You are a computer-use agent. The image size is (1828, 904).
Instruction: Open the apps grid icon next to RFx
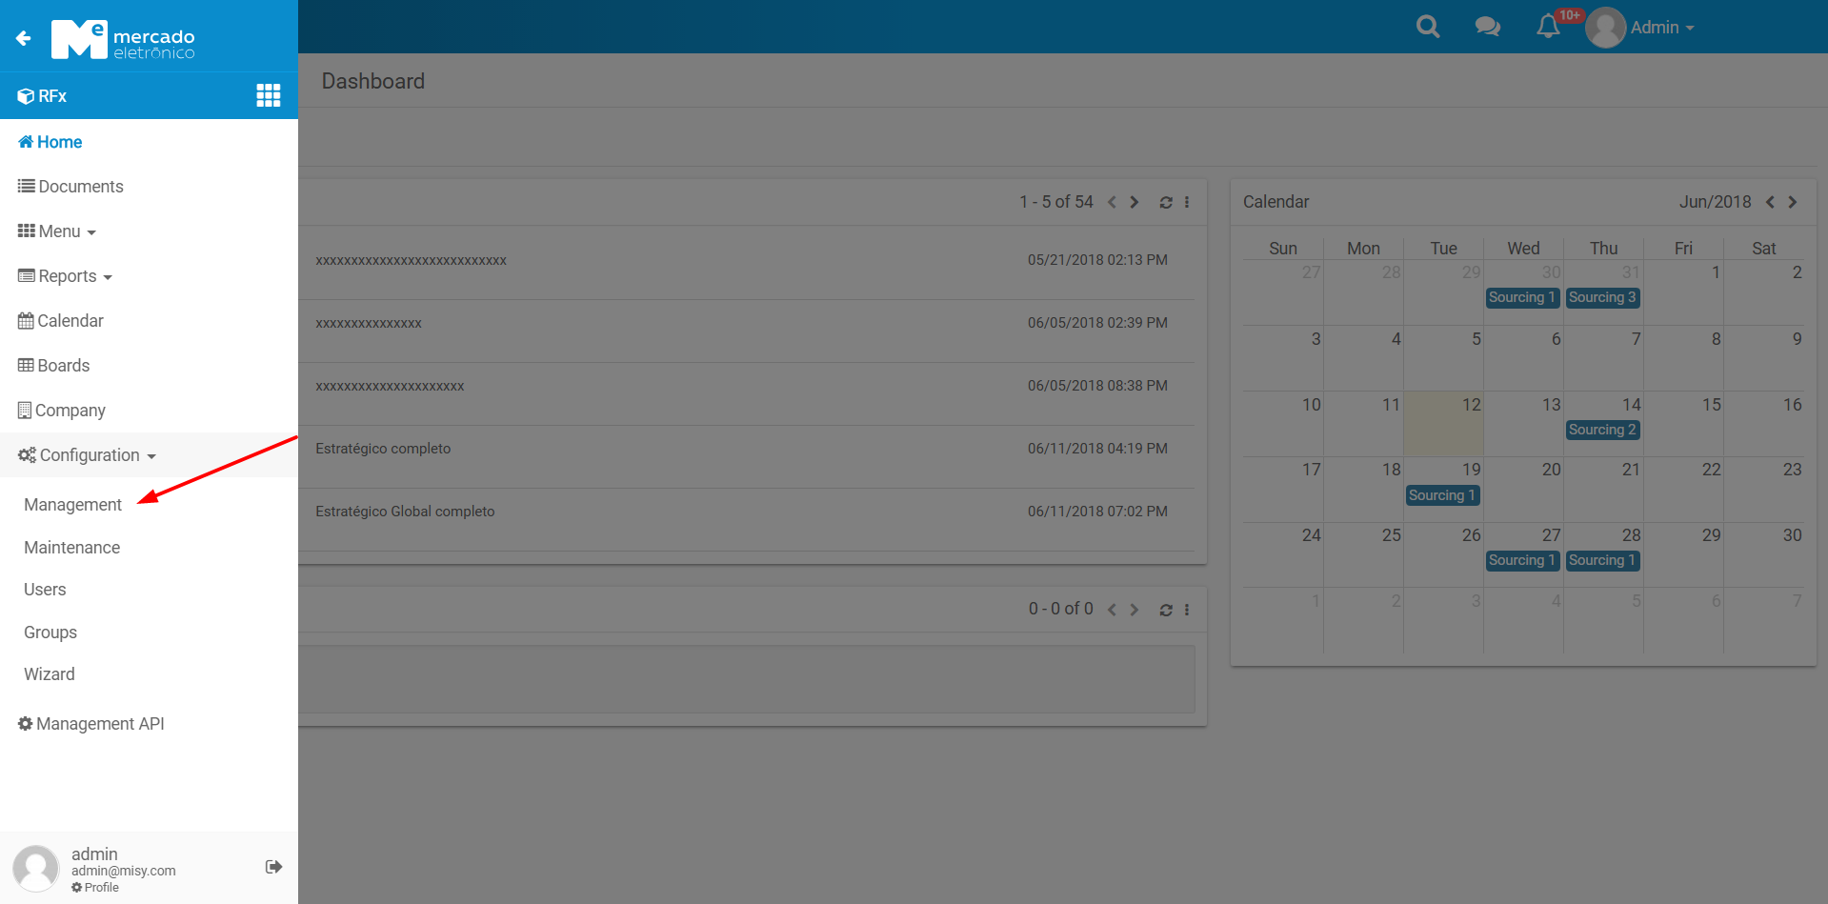coord(269,95)
